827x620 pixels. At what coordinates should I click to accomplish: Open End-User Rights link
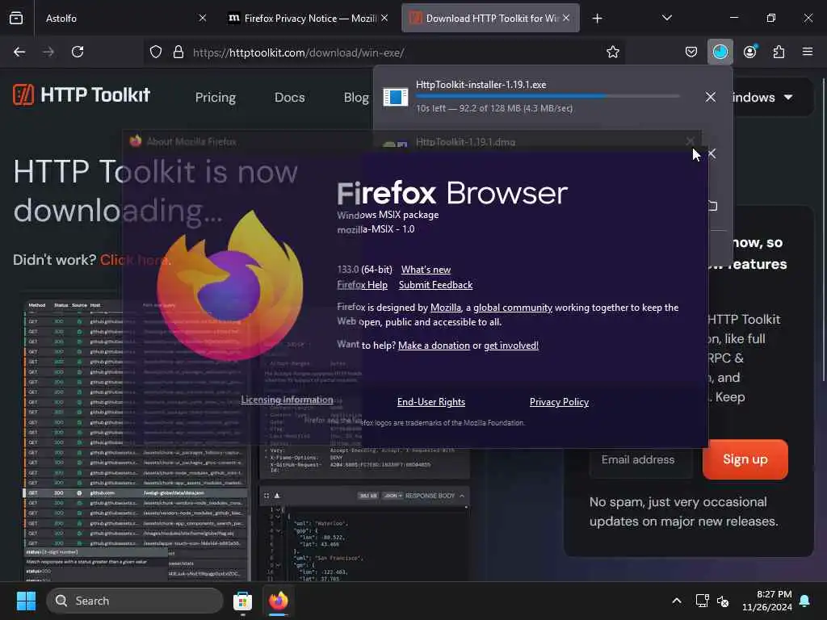431,402
